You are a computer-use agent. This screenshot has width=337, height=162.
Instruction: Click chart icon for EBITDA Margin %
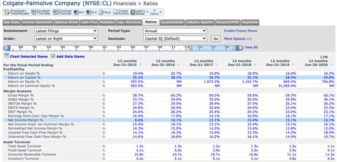(104, 103)
